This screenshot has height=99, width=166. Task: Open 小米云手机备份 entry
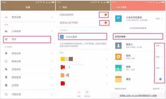tap(138, 18)
